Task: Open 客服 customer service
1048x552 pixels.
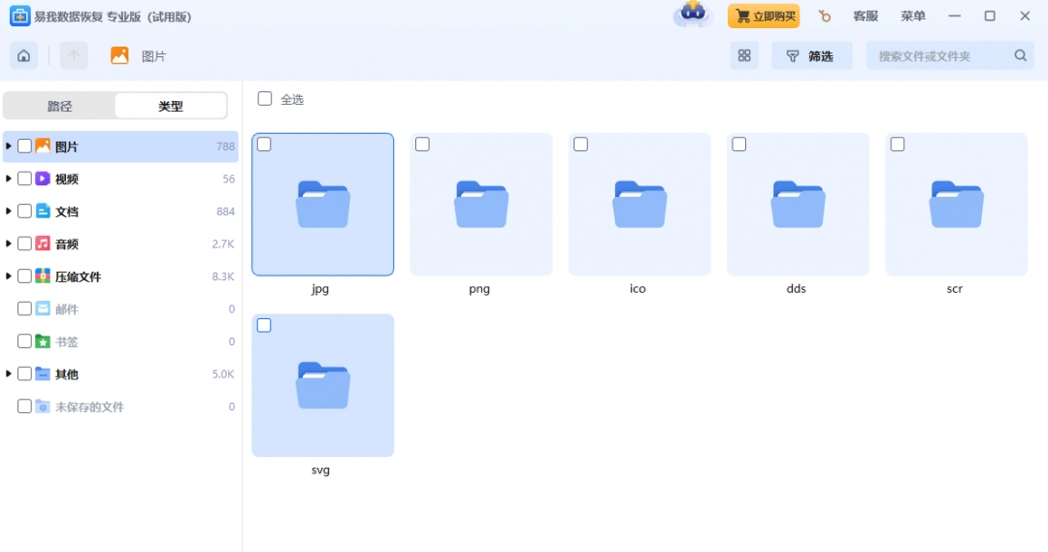Action: 866,16
